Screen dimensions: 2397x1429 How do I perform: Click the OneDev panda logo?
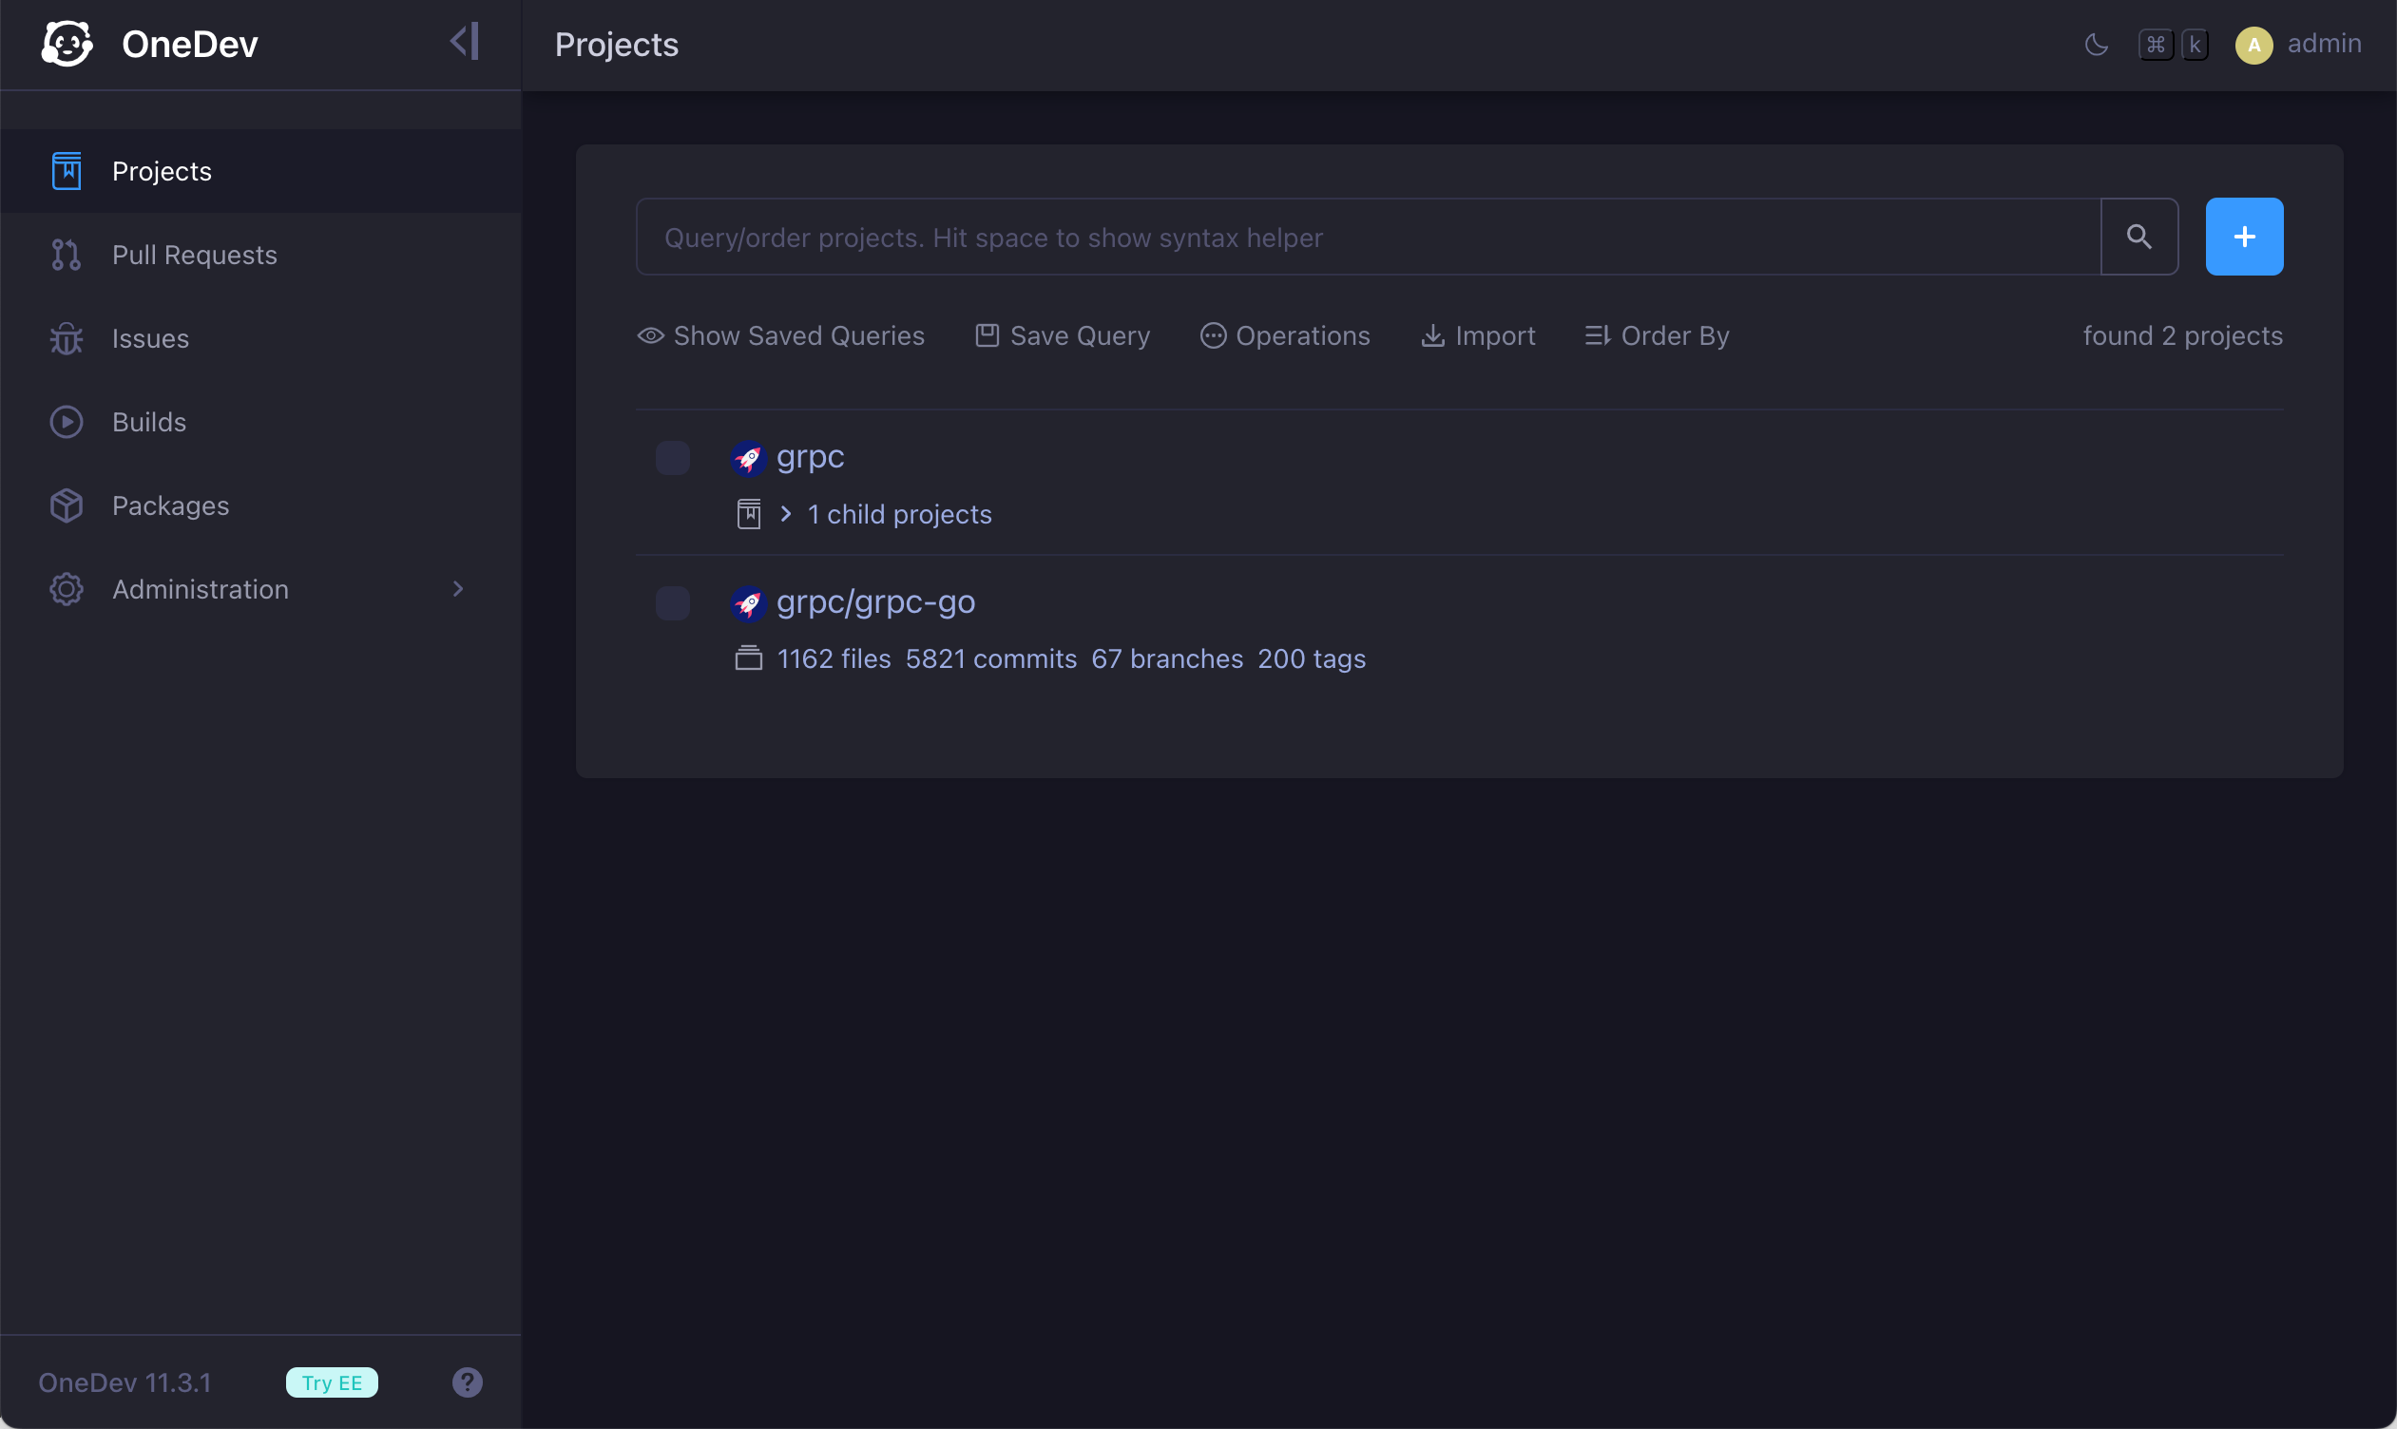(x=67, y=43)
